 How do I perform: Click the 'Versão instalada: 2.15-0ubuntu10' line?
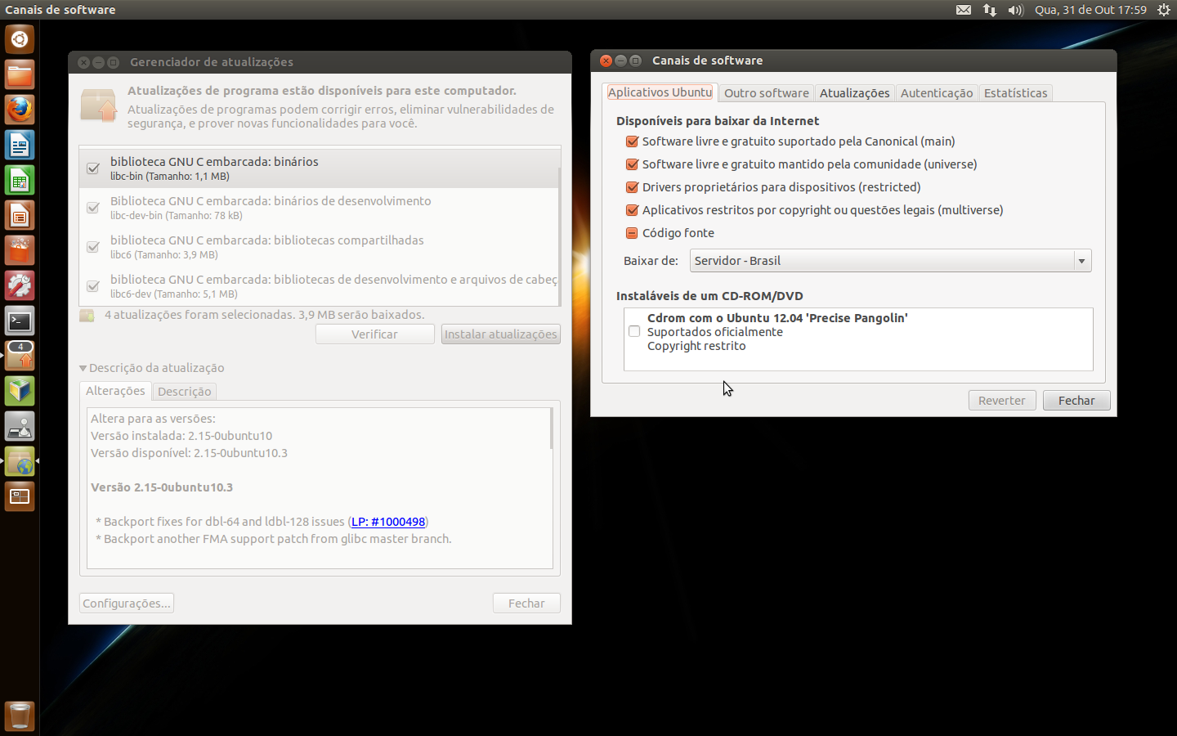click(181, 436)
